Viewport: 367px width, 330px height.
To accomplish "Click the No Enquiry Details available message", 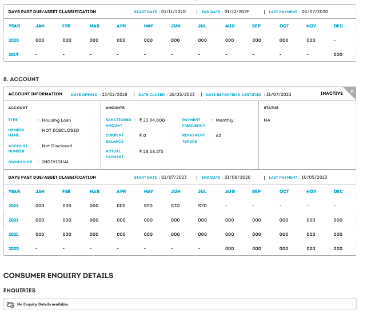I will click(x=43, y=304).
